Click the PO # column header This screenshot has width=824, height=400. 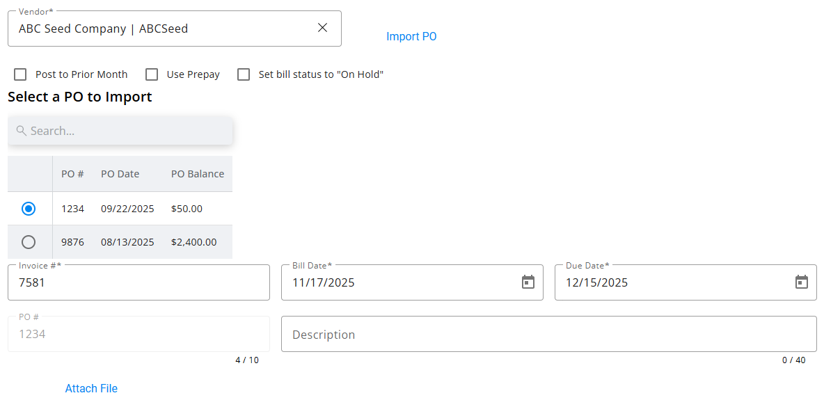72,174
